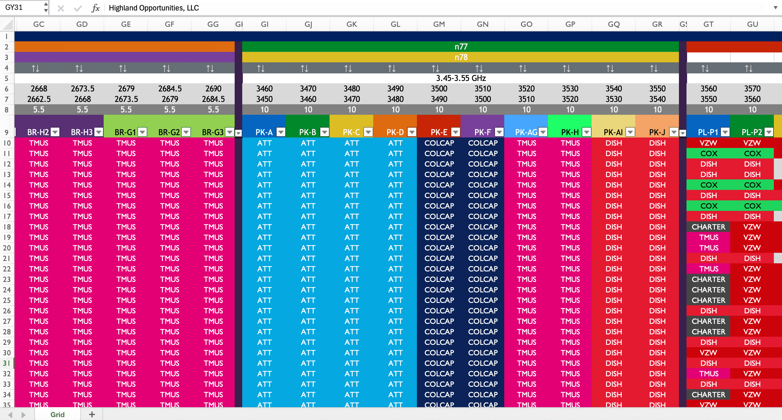This screenshot has width=782, height=420.
Task: Click COLCAP cell in column GM row 10
Action: click(x=439, y=143)
